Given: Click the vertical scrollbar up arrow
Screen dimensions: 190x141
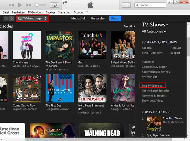Looking at the screenshot, I should click(x=188, y=24).
